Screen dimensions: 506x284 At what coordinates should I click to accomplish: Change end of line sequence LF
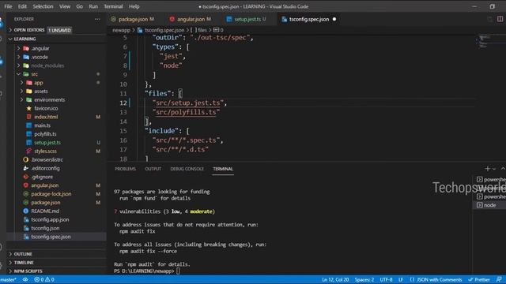tap(401, 280)
